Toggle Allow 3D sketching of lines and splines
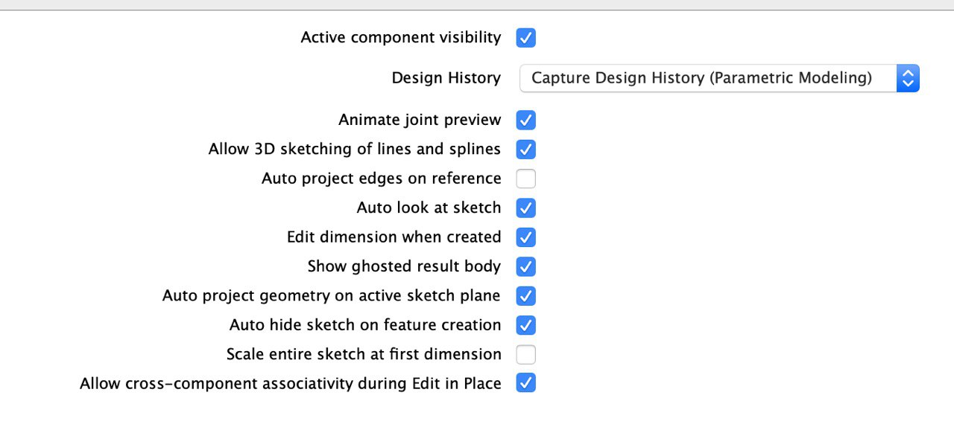 click(x=525, y=150)
